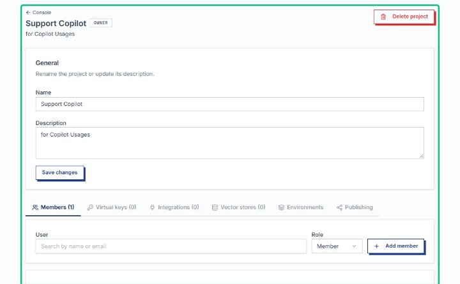Click the members people icon
This screenshot has width=460, height=284.
pos(35,207)
